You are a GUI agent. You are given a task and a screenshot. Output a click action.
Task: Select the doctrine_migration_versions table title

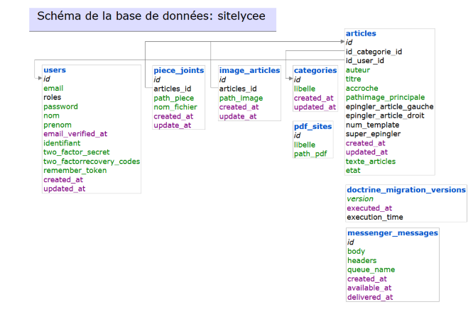point(406,190)
